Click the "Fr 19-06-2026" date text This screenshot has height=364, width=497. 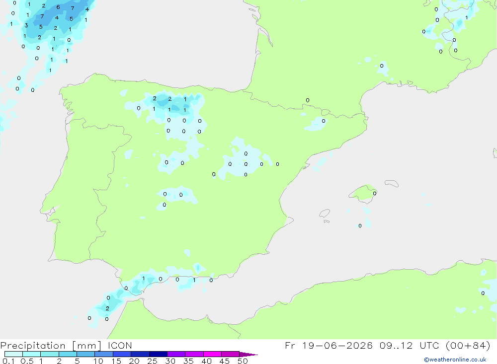click(x=329, y=345)
